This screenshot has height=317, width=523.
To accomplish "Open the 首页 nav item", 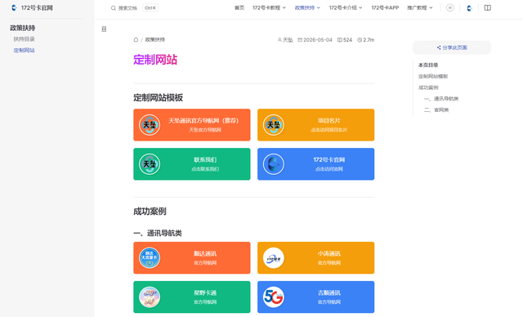I will (239, 7).
